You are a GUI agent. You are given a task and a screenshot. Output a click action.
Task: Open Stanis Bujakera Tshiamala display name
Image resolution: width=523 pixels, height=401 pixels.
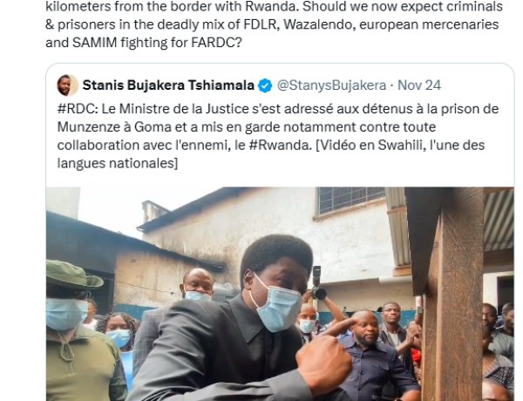(168, 85)
